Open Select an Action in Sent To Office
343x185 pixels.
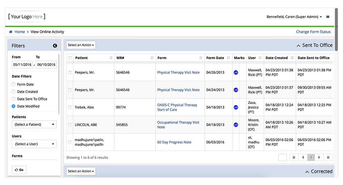81,45
